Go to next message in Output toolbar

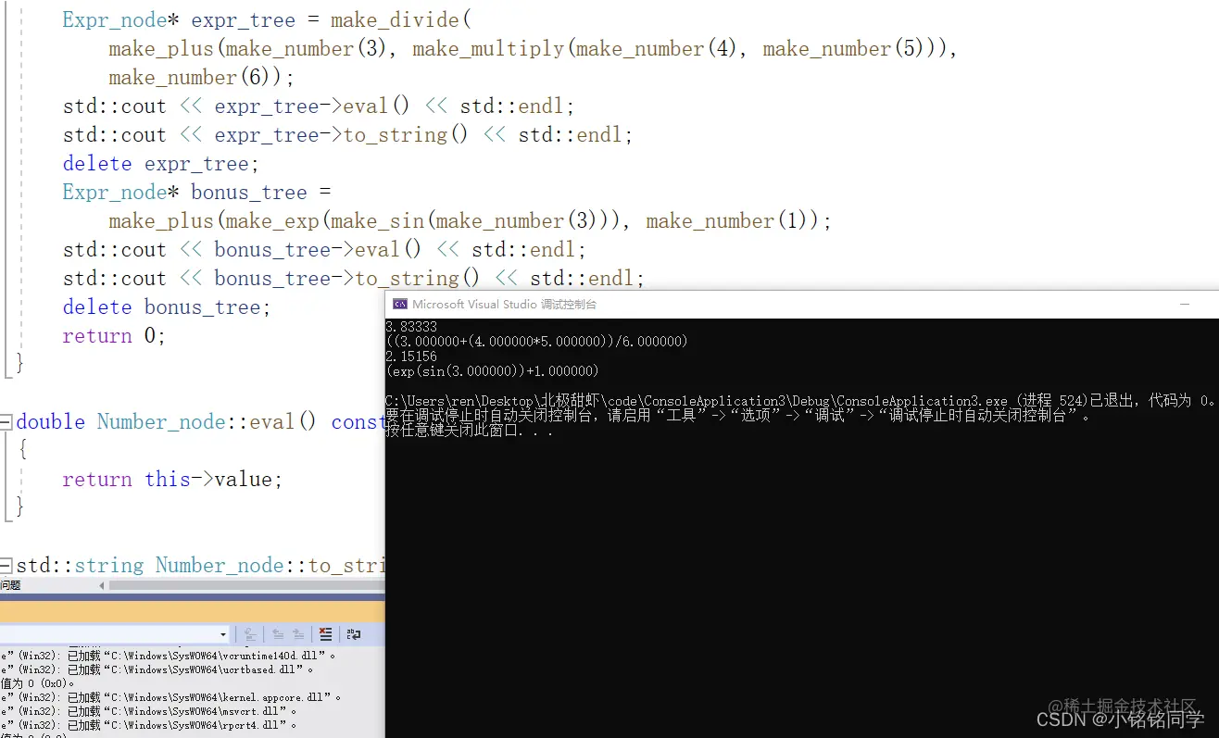298,634
